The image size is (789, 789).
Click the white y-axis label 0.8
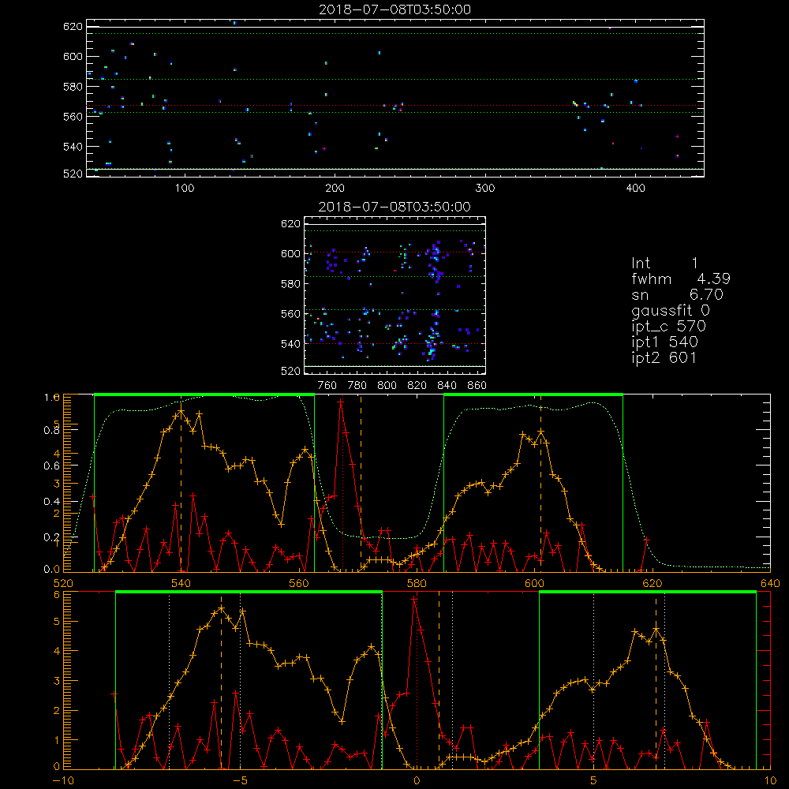[x=52, y=430]
